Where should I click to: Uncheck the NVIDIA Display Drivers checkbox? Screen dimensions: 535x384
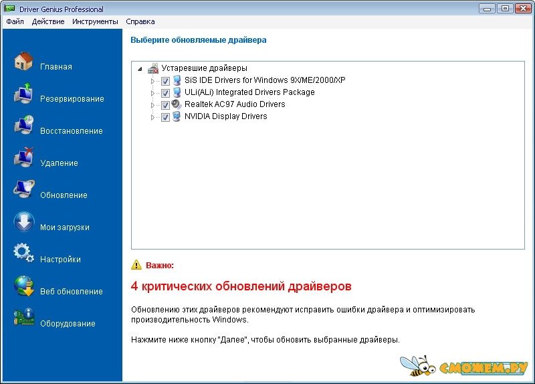[165, 117]
